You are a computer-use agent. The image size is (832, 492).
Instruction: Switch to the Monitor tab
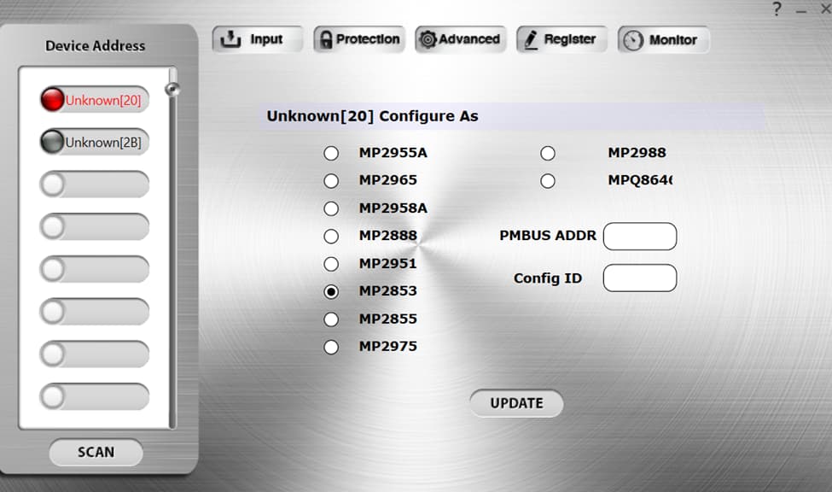click(663, 40)
